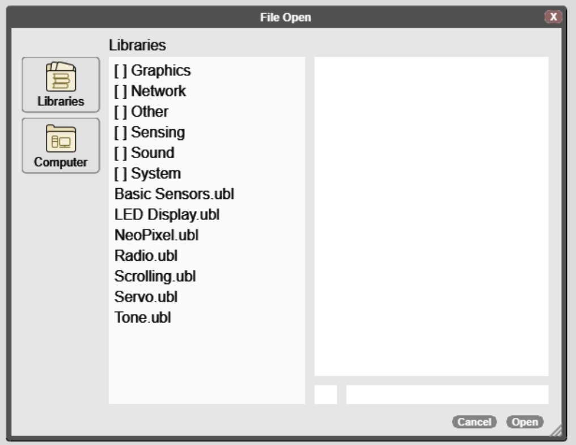This screenshot has height=445, width=576.
Task: Select Basic Sensors.ubl file
Action: [x=174, y=194]
